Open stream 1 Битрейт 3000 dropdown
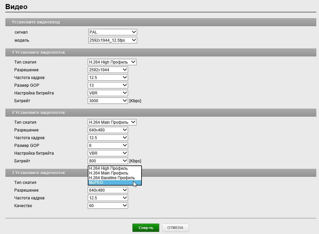 pos(108,101)
